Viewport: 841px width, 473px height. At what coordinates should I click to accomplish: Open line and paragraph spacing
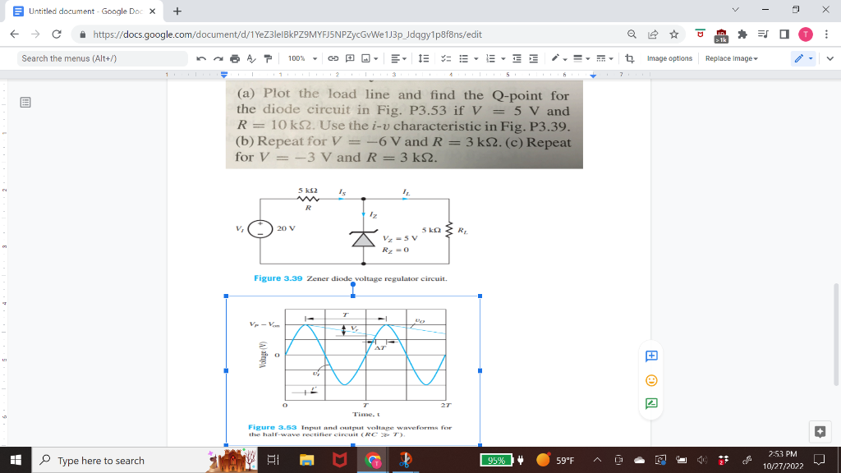coord(423,58)
